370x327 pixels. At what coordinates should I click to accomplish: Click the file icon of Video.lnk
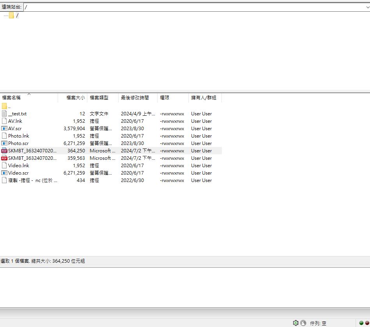pyautogui.click(x=4, y=165)
